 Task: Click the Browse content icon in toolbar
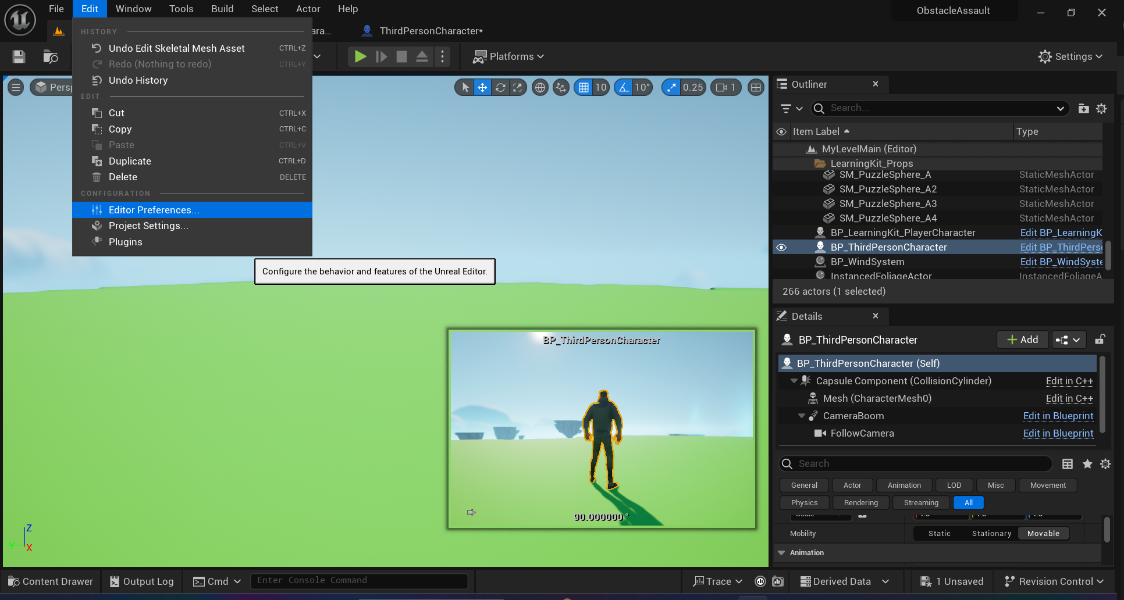[51, 56]
